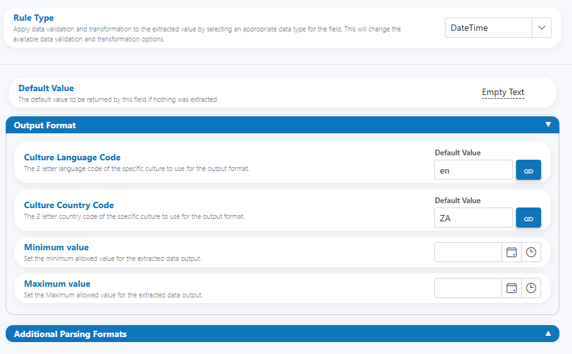Screen dimensions: 572x354
Task: Click the Minimum value date input field
Action: [468, 252]
